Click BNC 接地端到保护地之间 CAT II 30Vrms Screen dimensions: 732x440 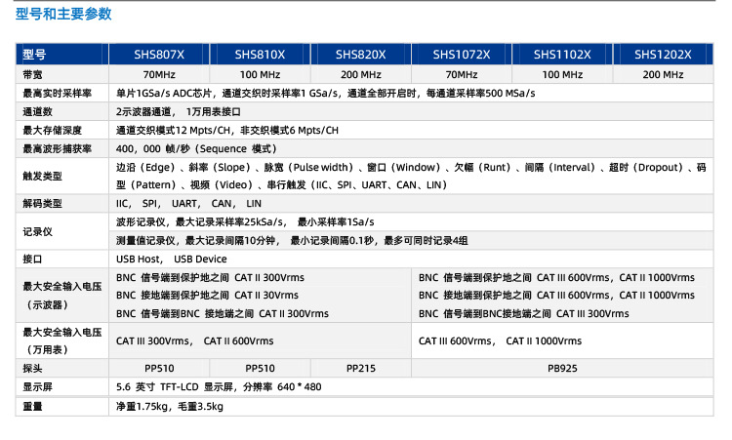[207, 296]
